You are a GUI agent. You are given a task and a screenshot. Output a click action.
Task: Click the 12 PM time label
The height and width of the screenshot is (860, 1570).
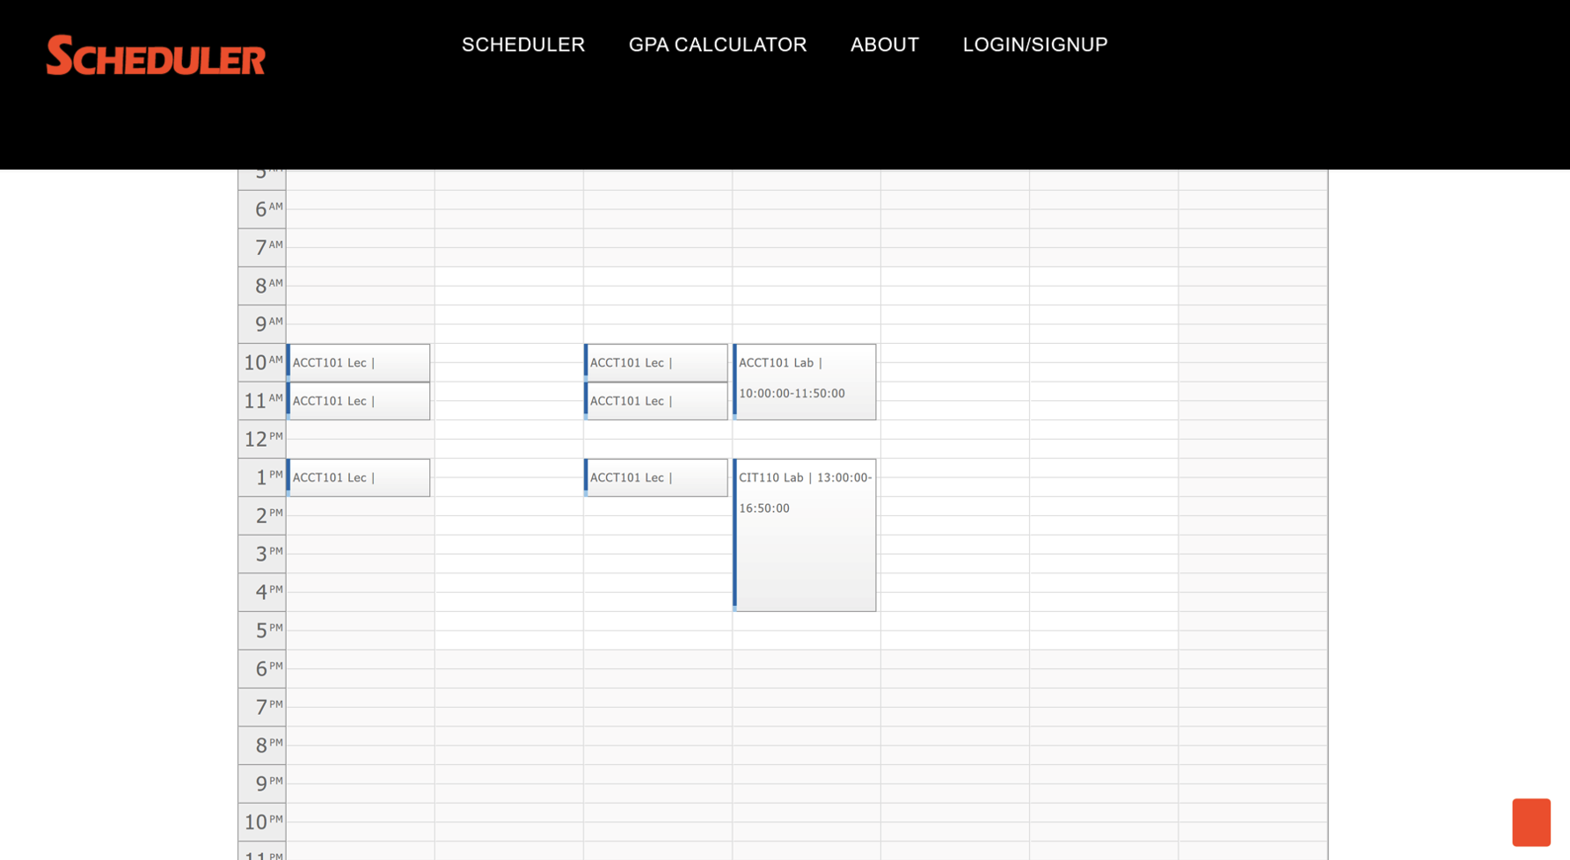click(262, 439)
